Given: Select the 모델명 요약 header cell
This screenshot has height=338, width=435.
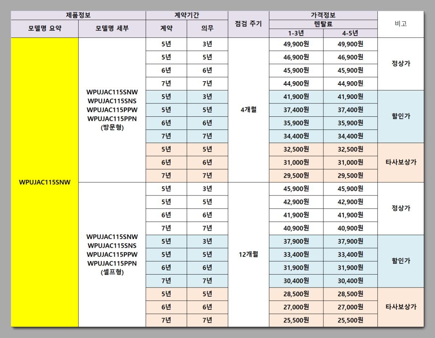Looking at the screenshot, I should click(45, 29).
